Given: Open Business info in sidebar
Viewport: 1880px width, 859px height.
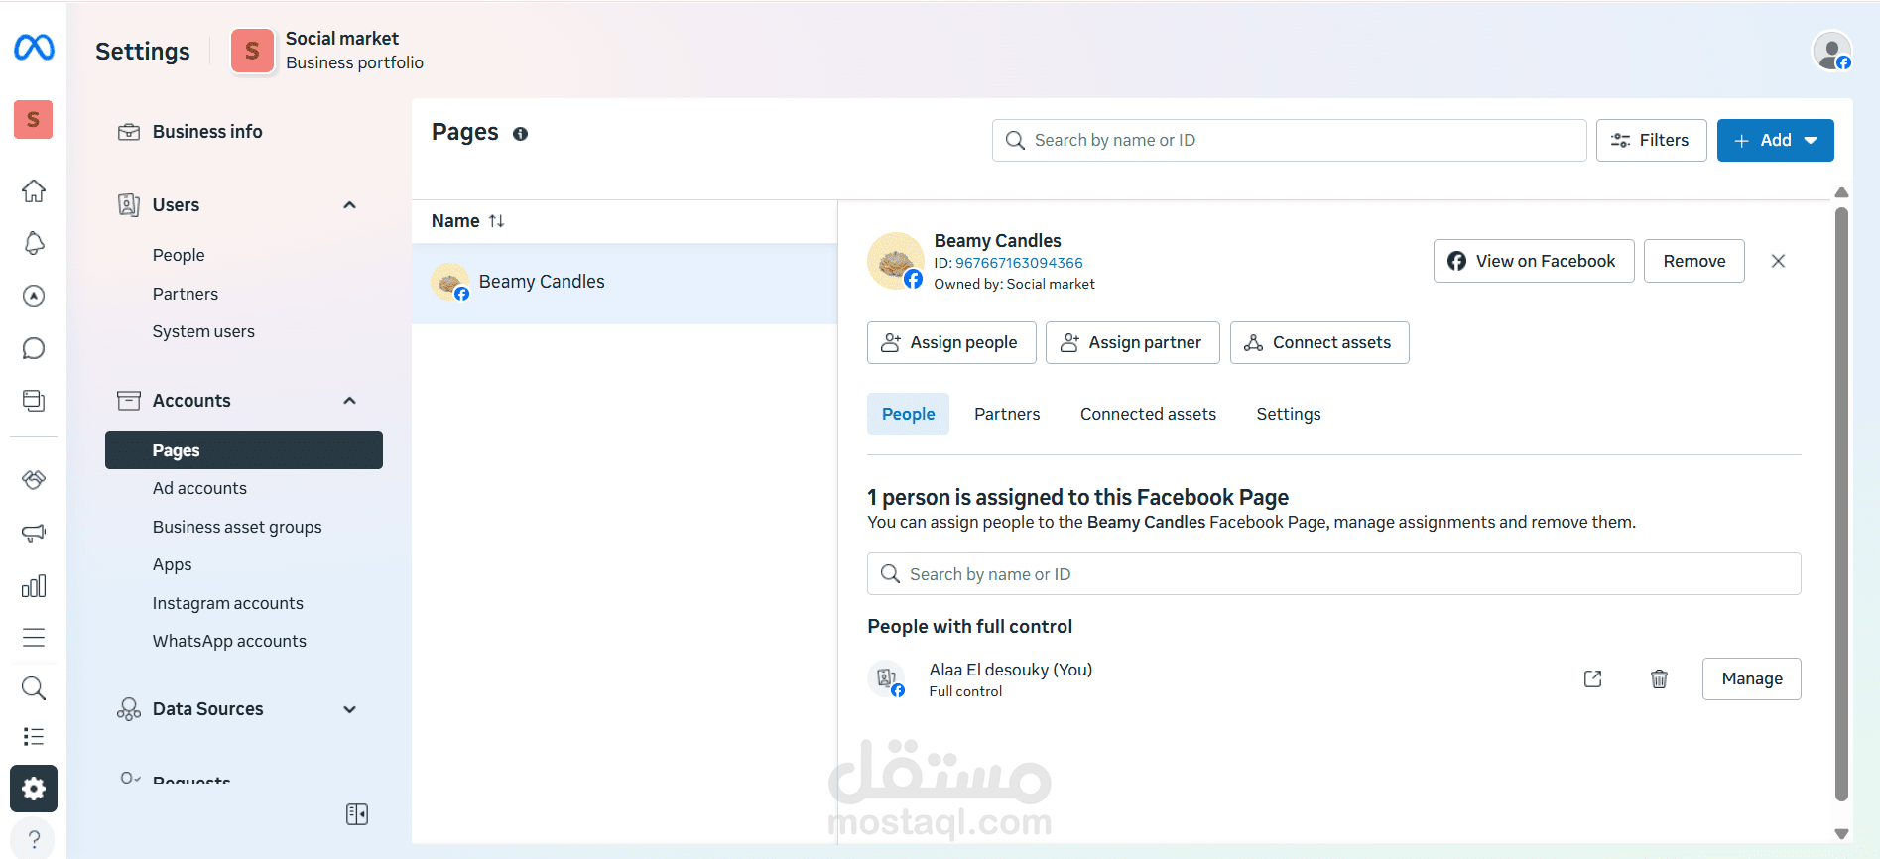Looking at the screenshot, I should 207,132.
